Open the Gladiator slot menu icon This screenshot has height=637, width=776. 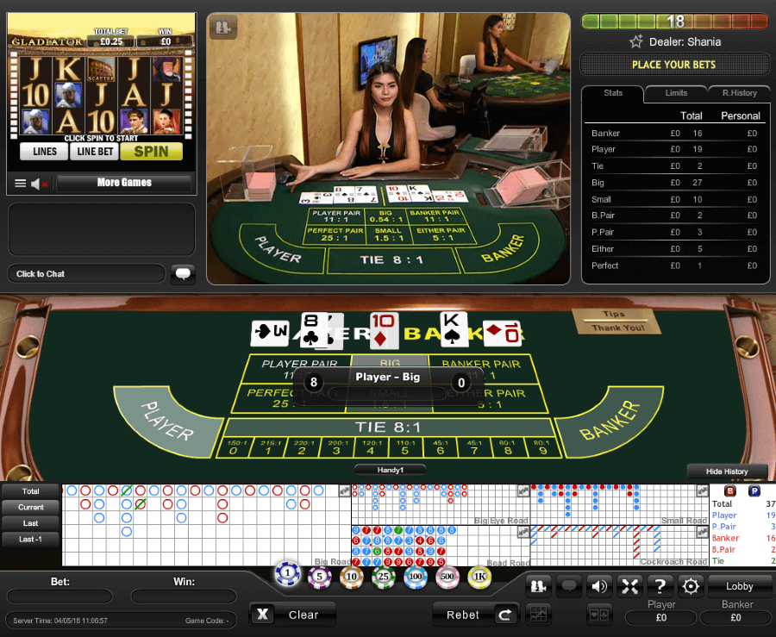pos(21,184)
